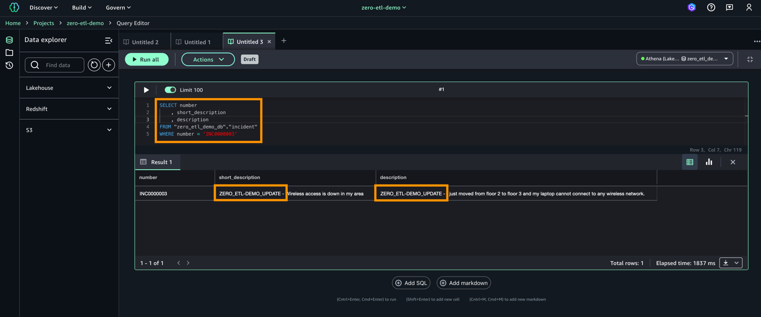
Task: Open the folder files sidebar icon
Action: point(9,53)
